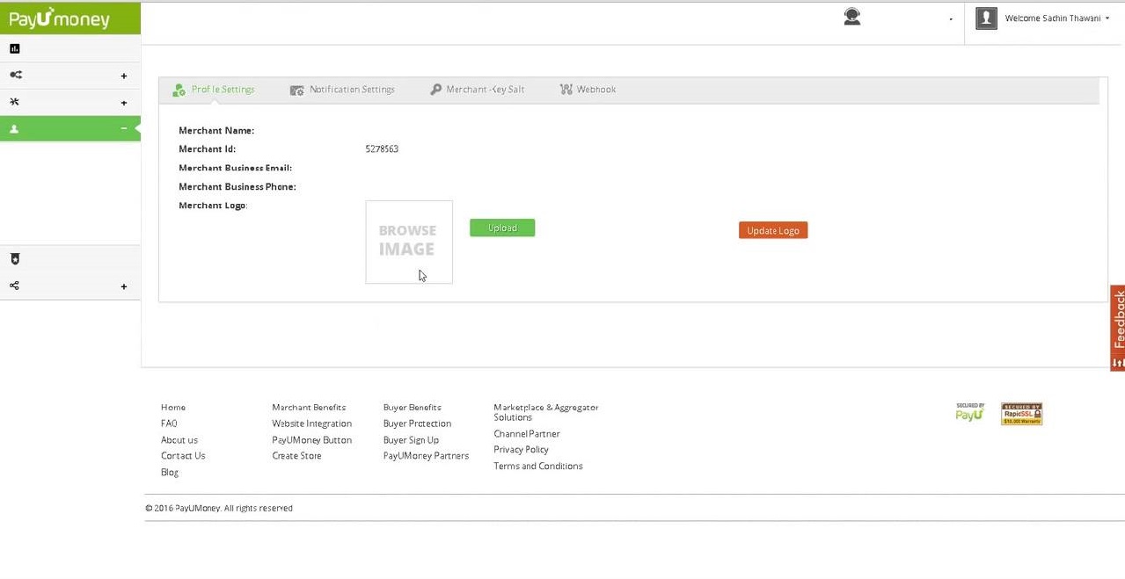Click the orange Update Logo button
The height and width of the screenshot is (579, 1125).
click(x=772, y=230)
